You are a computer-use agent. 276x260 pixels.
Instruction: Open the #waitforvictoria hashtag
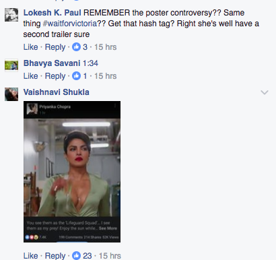coord(70,24)
